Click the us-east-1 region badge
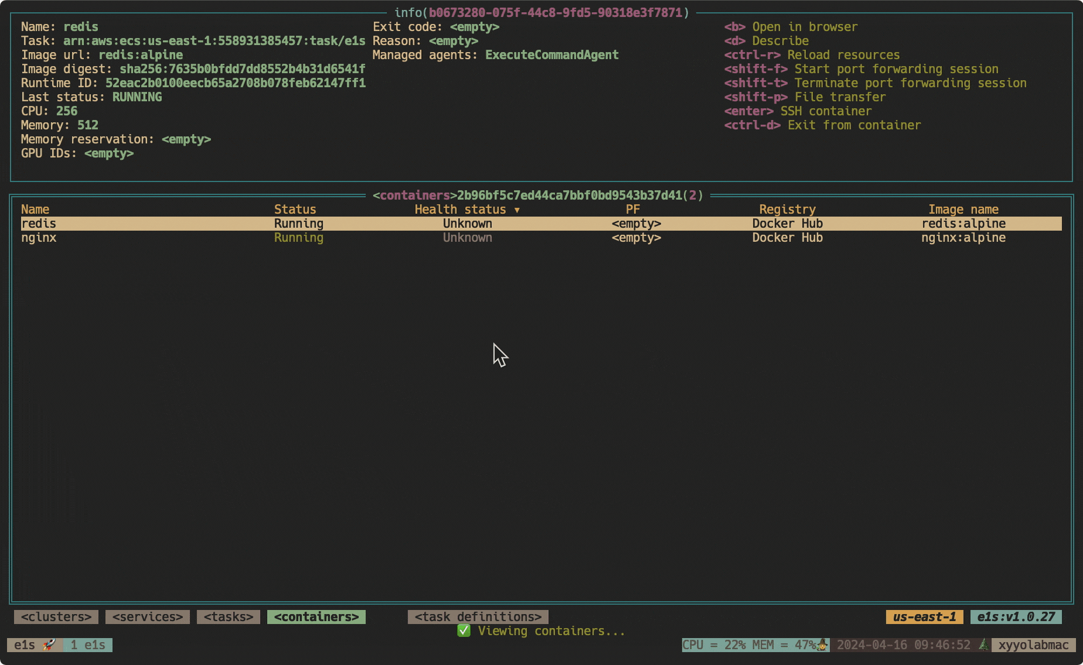 924,616
